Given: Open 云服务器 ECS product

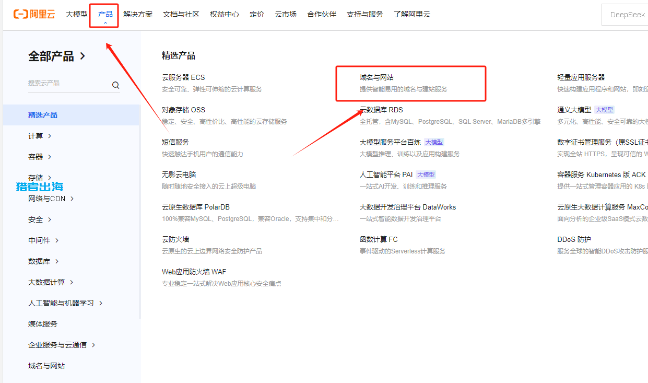Looking at the screenshot, I should click(183, 77).
